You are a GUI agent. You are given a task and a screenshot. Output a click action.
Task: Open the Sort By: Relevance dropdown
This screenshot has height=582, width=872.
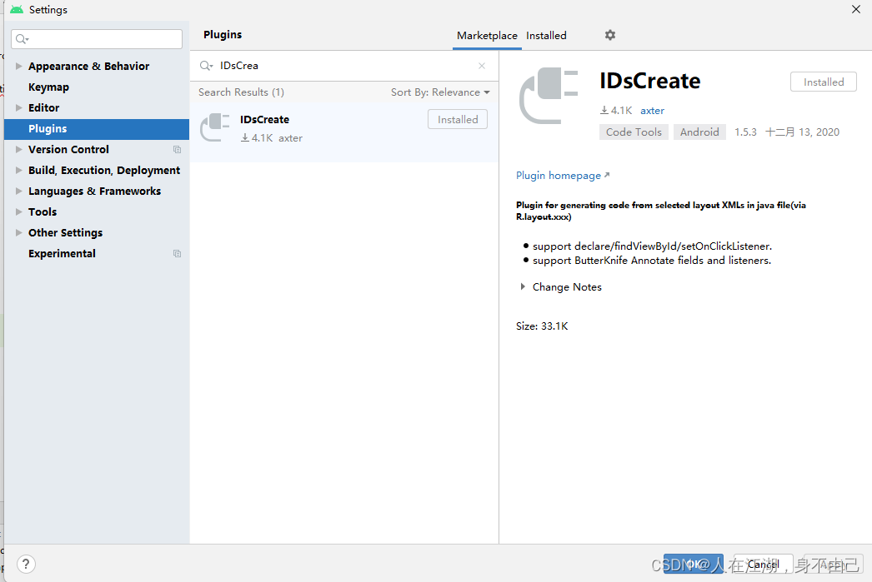click(x=440, y=92)
